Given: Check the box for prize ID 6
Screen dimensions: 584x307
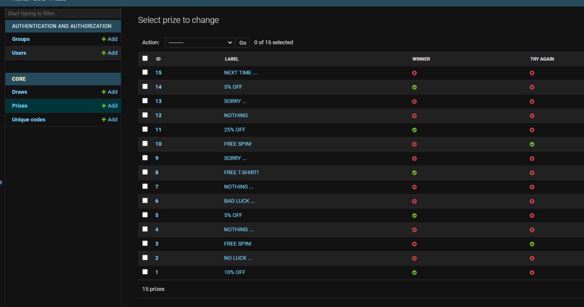Looking at the screenshot, I should coord(145,201).
